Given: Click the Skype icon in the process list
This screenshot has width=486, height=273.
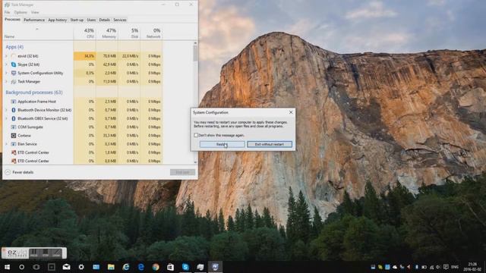Looking at the screenshot, I should (14, 64).
